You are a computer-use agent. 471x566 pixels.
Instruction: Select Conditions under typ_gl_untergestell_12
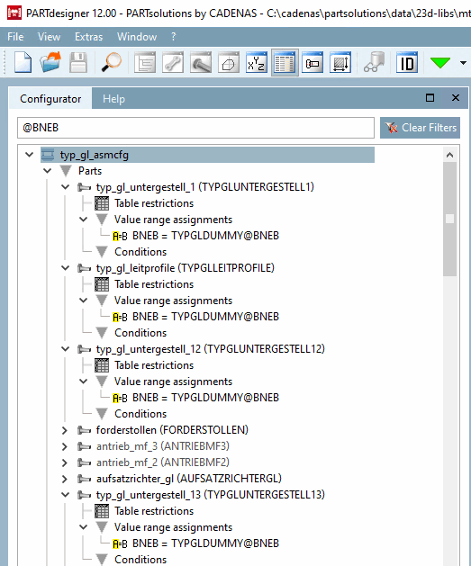[140, 414]
